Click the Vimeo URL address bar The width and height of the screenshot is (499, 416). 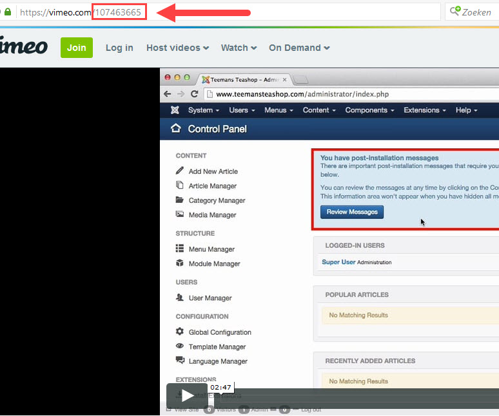[258, 12]
